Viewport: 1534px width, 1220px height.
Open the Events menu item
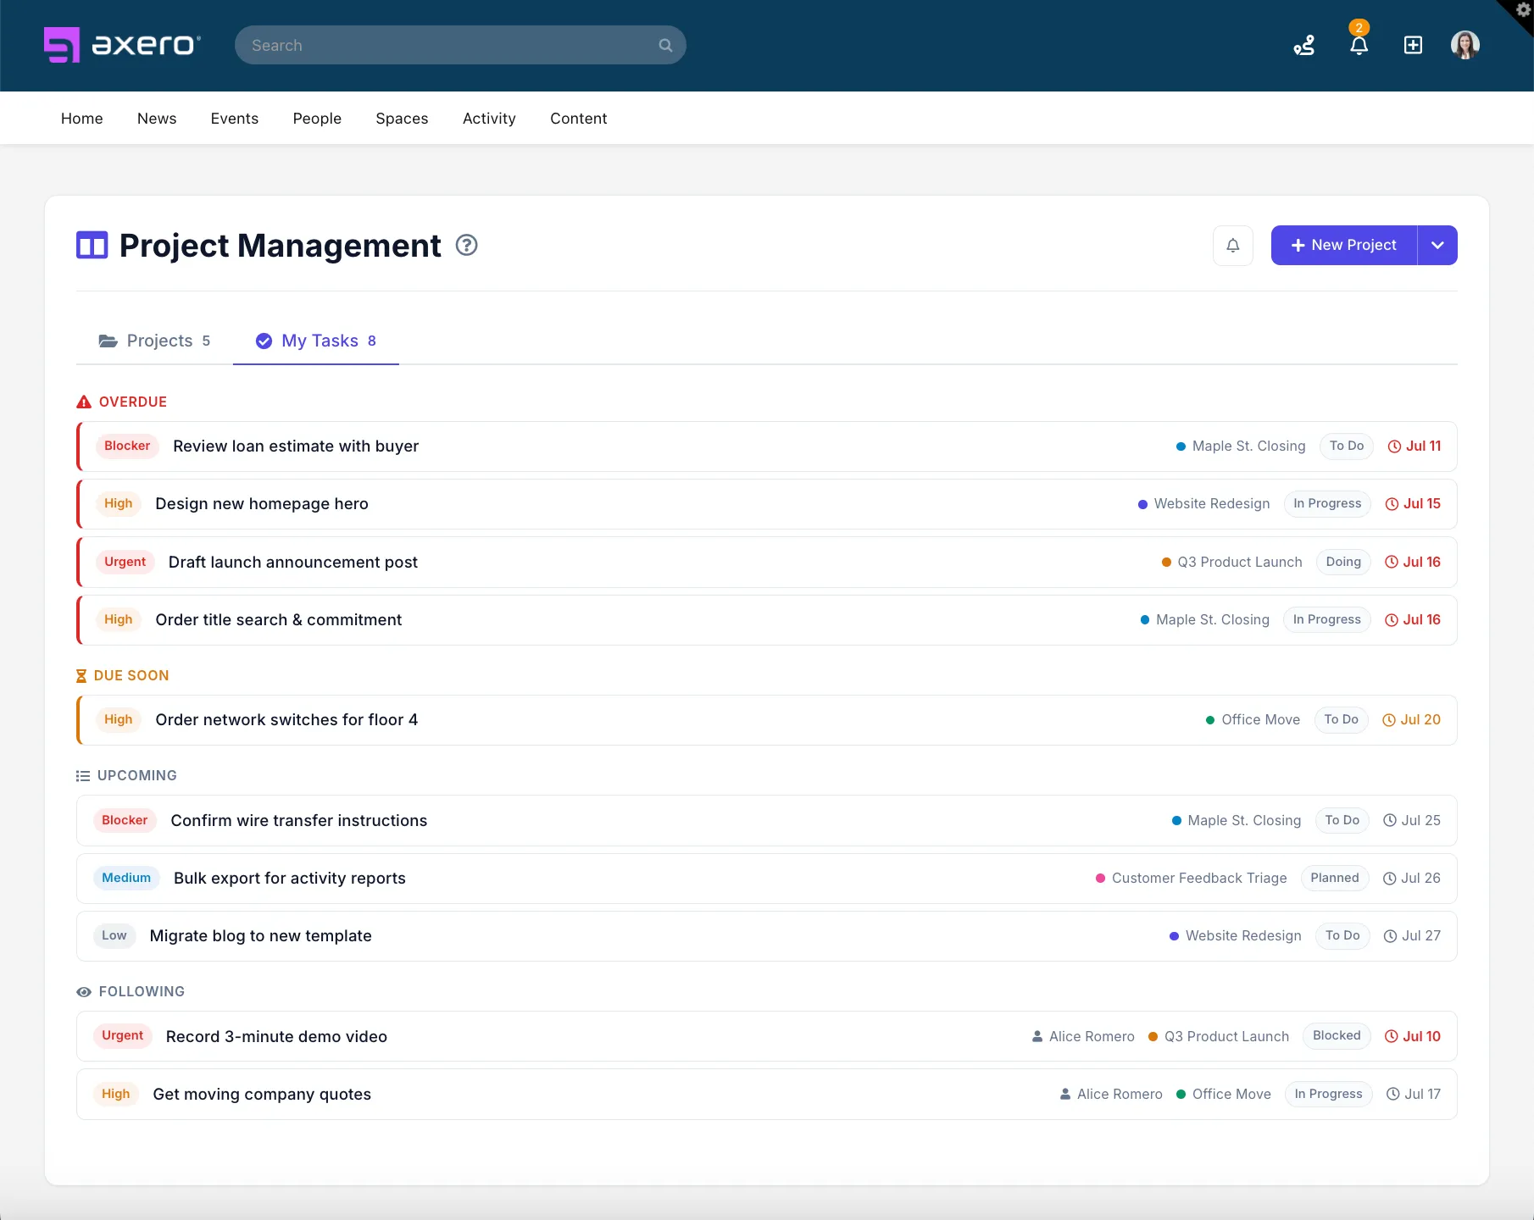pyautogui.click(x=235, y=119)
